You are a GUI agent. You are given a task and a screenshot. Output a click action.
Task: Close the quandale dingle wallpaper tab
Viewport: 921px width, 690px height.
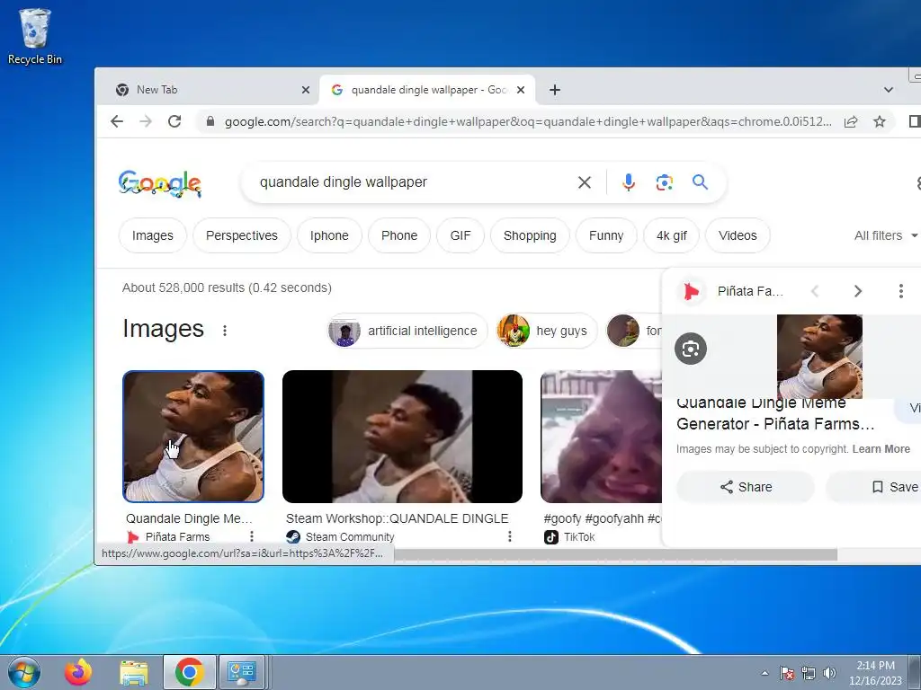pyautogui.click(x=521, y=90)
